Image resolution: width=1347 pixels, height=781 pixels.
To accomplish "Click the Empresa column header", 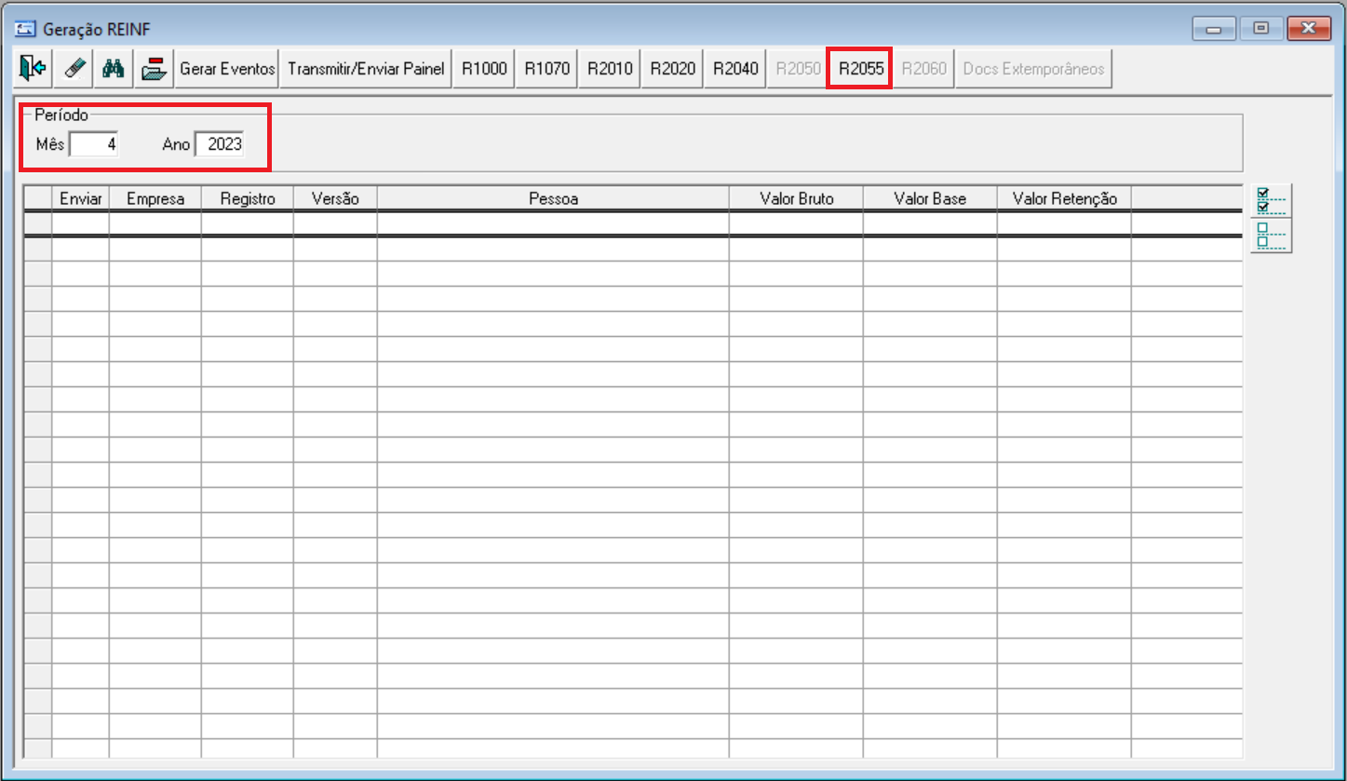I will point(155,198).
